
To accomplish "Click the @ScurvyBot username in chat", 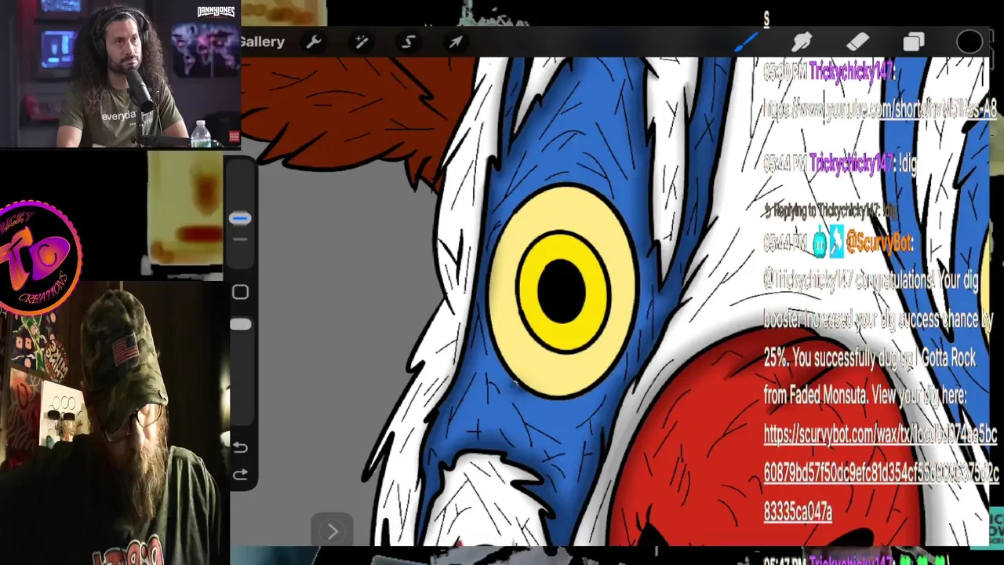I will click(x=878, y=243).
